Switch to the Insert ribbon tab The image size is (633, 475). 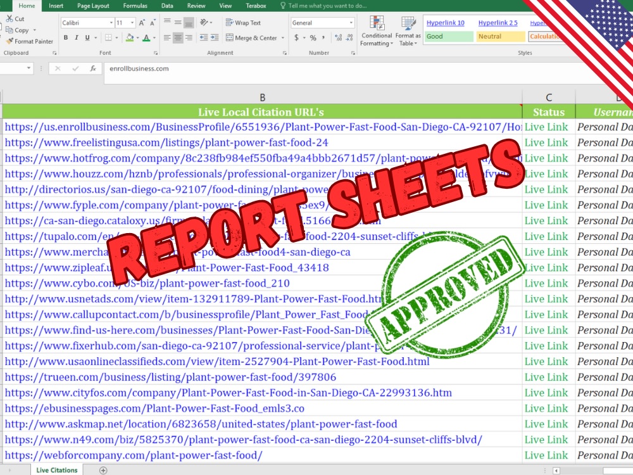pos(56,6)
